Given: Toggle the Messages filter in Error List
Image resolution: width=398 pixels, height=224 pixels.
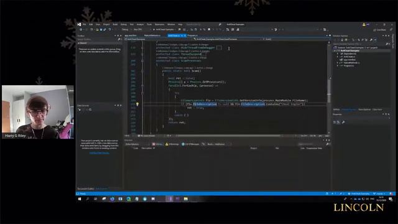Looking at the screenshot, I should pos(190,144).
